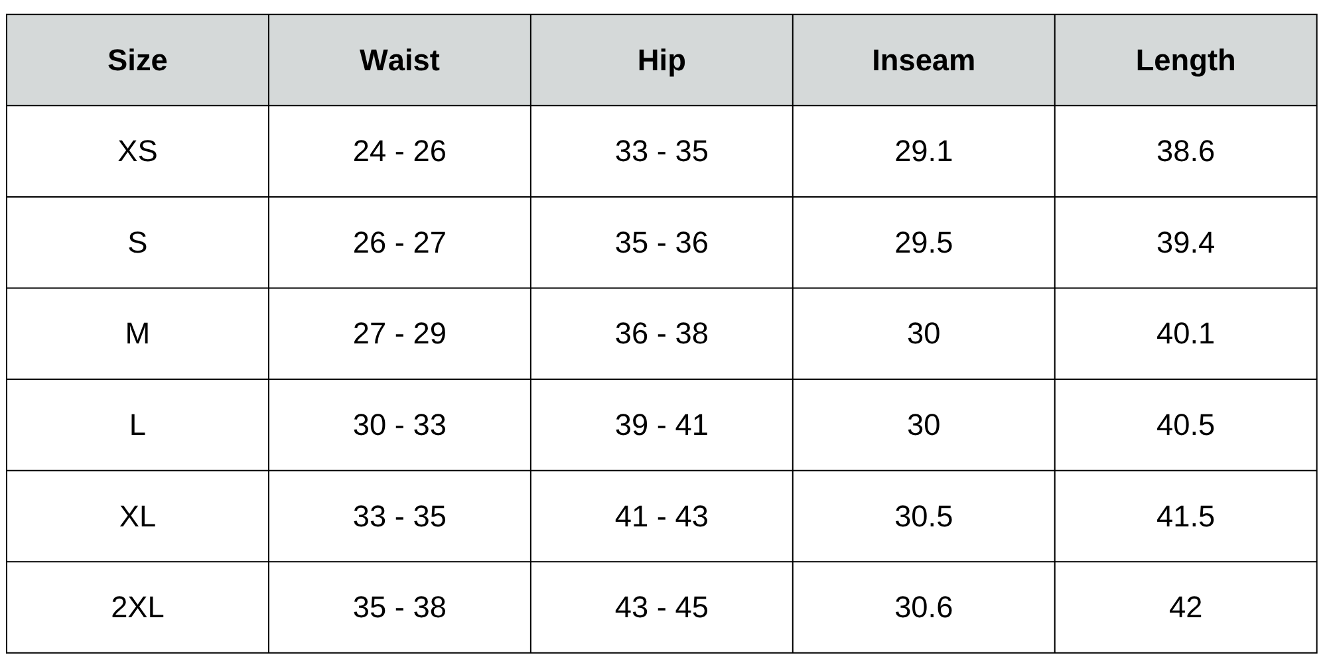Click the Size column header
This screenshot has width=1327, height=663.
(137, 60)
